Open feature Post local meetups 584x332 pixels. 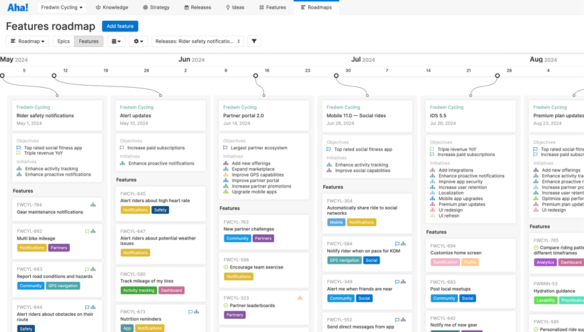click(451, 289)
